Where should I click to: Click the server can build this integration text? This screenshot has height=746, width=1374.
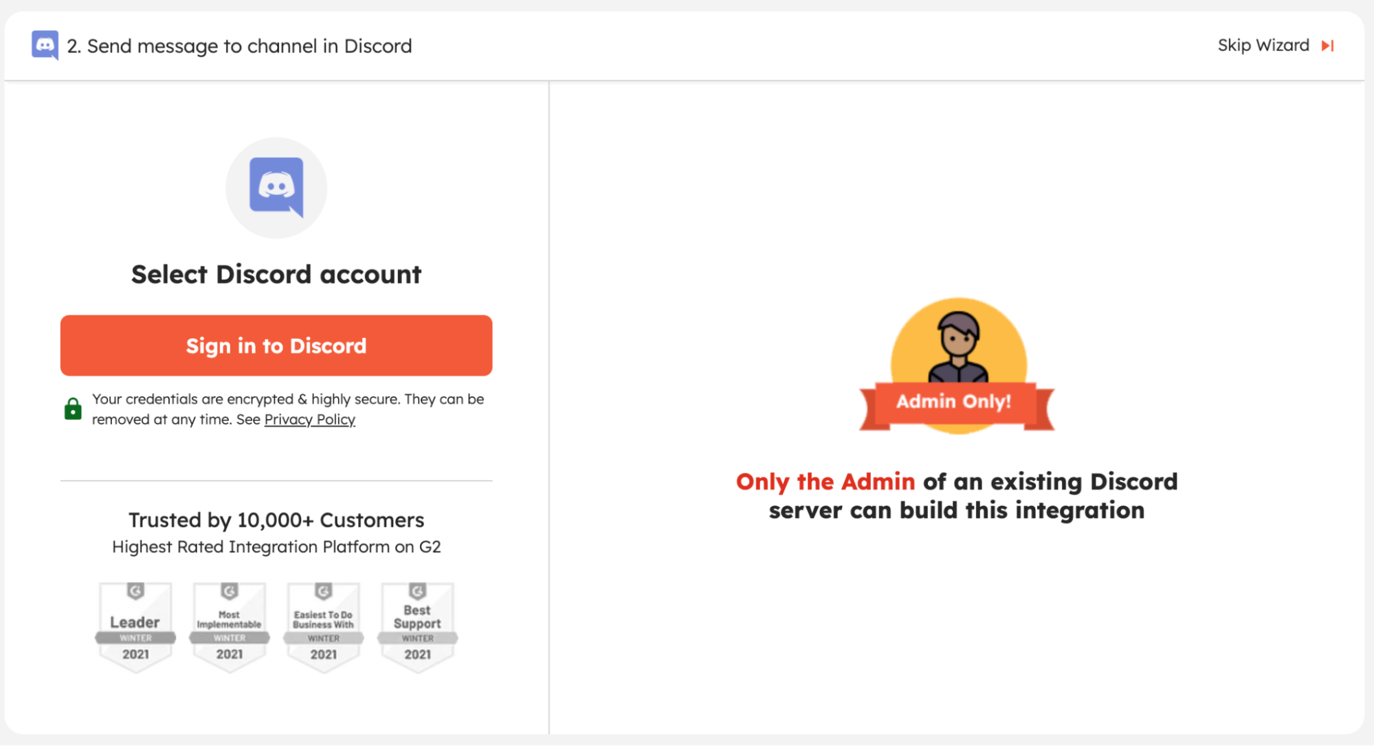point(956,510)
